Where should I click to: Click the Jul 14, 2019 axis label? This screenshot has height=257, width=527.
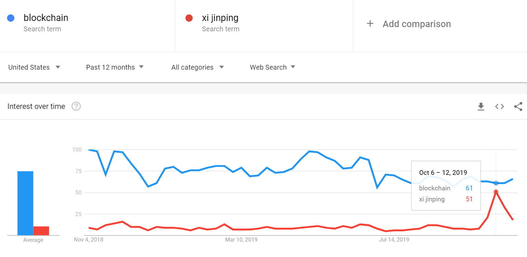pyautogui.click(x=394, y=239)
